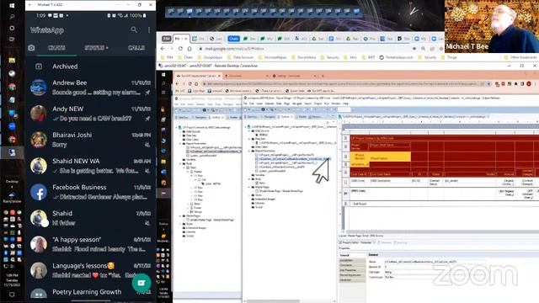Open Windows search icon in host taskbar

point(12,17)
